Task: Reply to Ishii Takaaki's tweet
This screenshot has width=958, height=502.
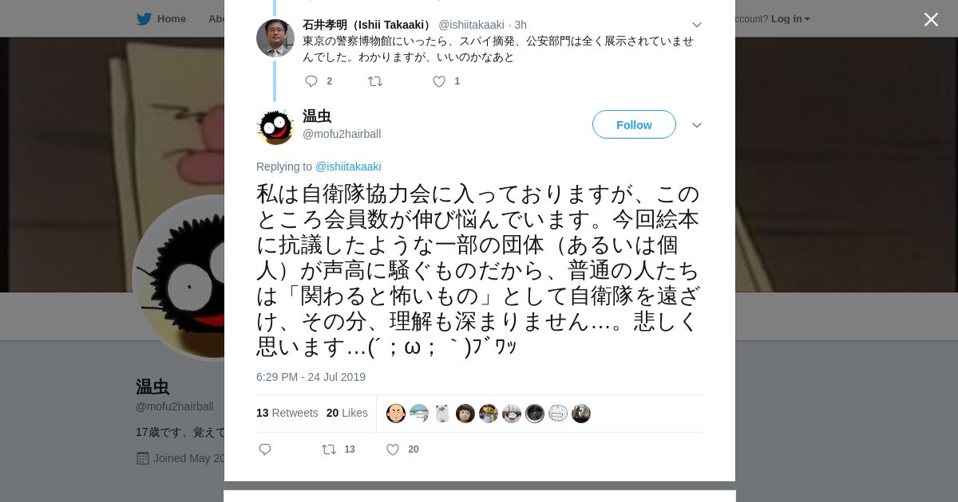Action: (311, 81)
